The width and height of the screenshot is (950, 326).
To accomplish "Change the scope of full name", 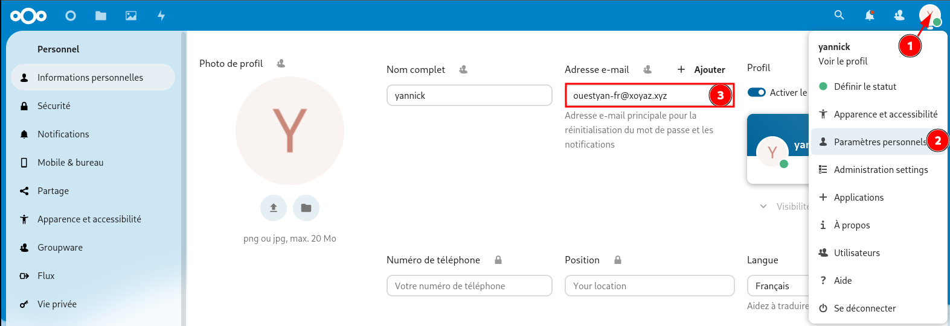I will coord(463,70).
